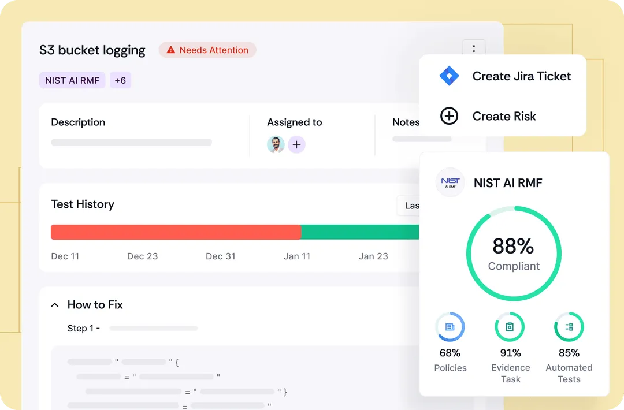Click the 68% Policies value
This screenshot has height=410, width=624.
click(450, 353)
